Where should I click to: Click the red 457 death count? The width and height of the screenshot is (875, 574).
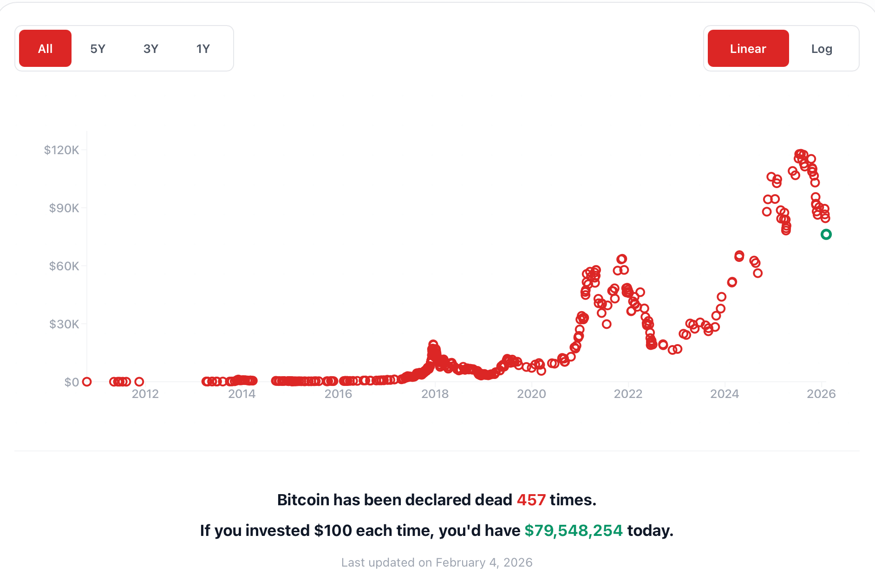(531, 500)
